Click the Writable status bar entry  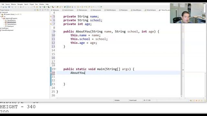[117, 100]
